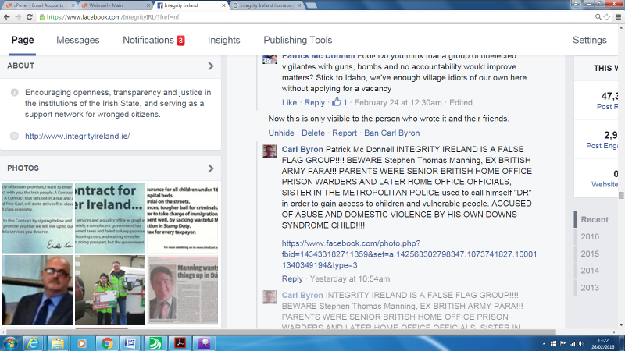
Task: Open the Insights tab
Action: click(x=223, y=41)
